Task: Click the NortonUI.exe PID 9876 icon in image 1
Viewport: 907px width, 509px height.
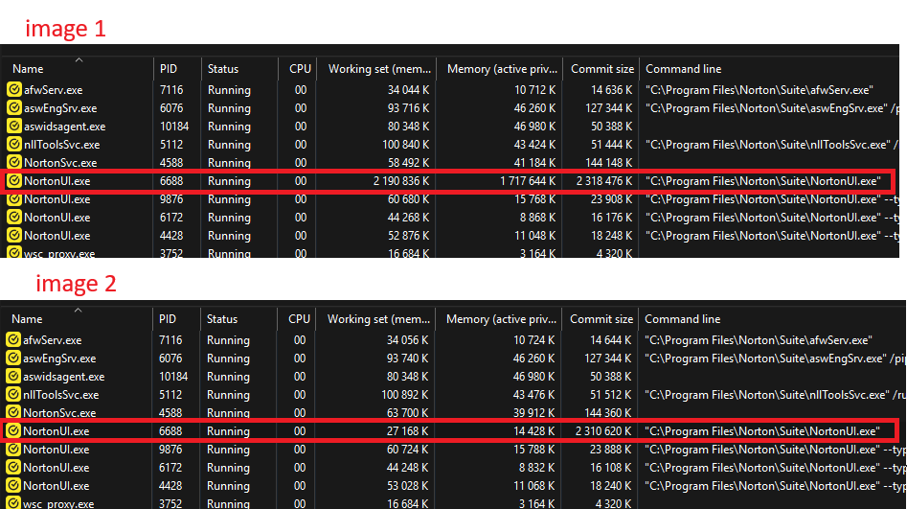Action: point(14,199)
